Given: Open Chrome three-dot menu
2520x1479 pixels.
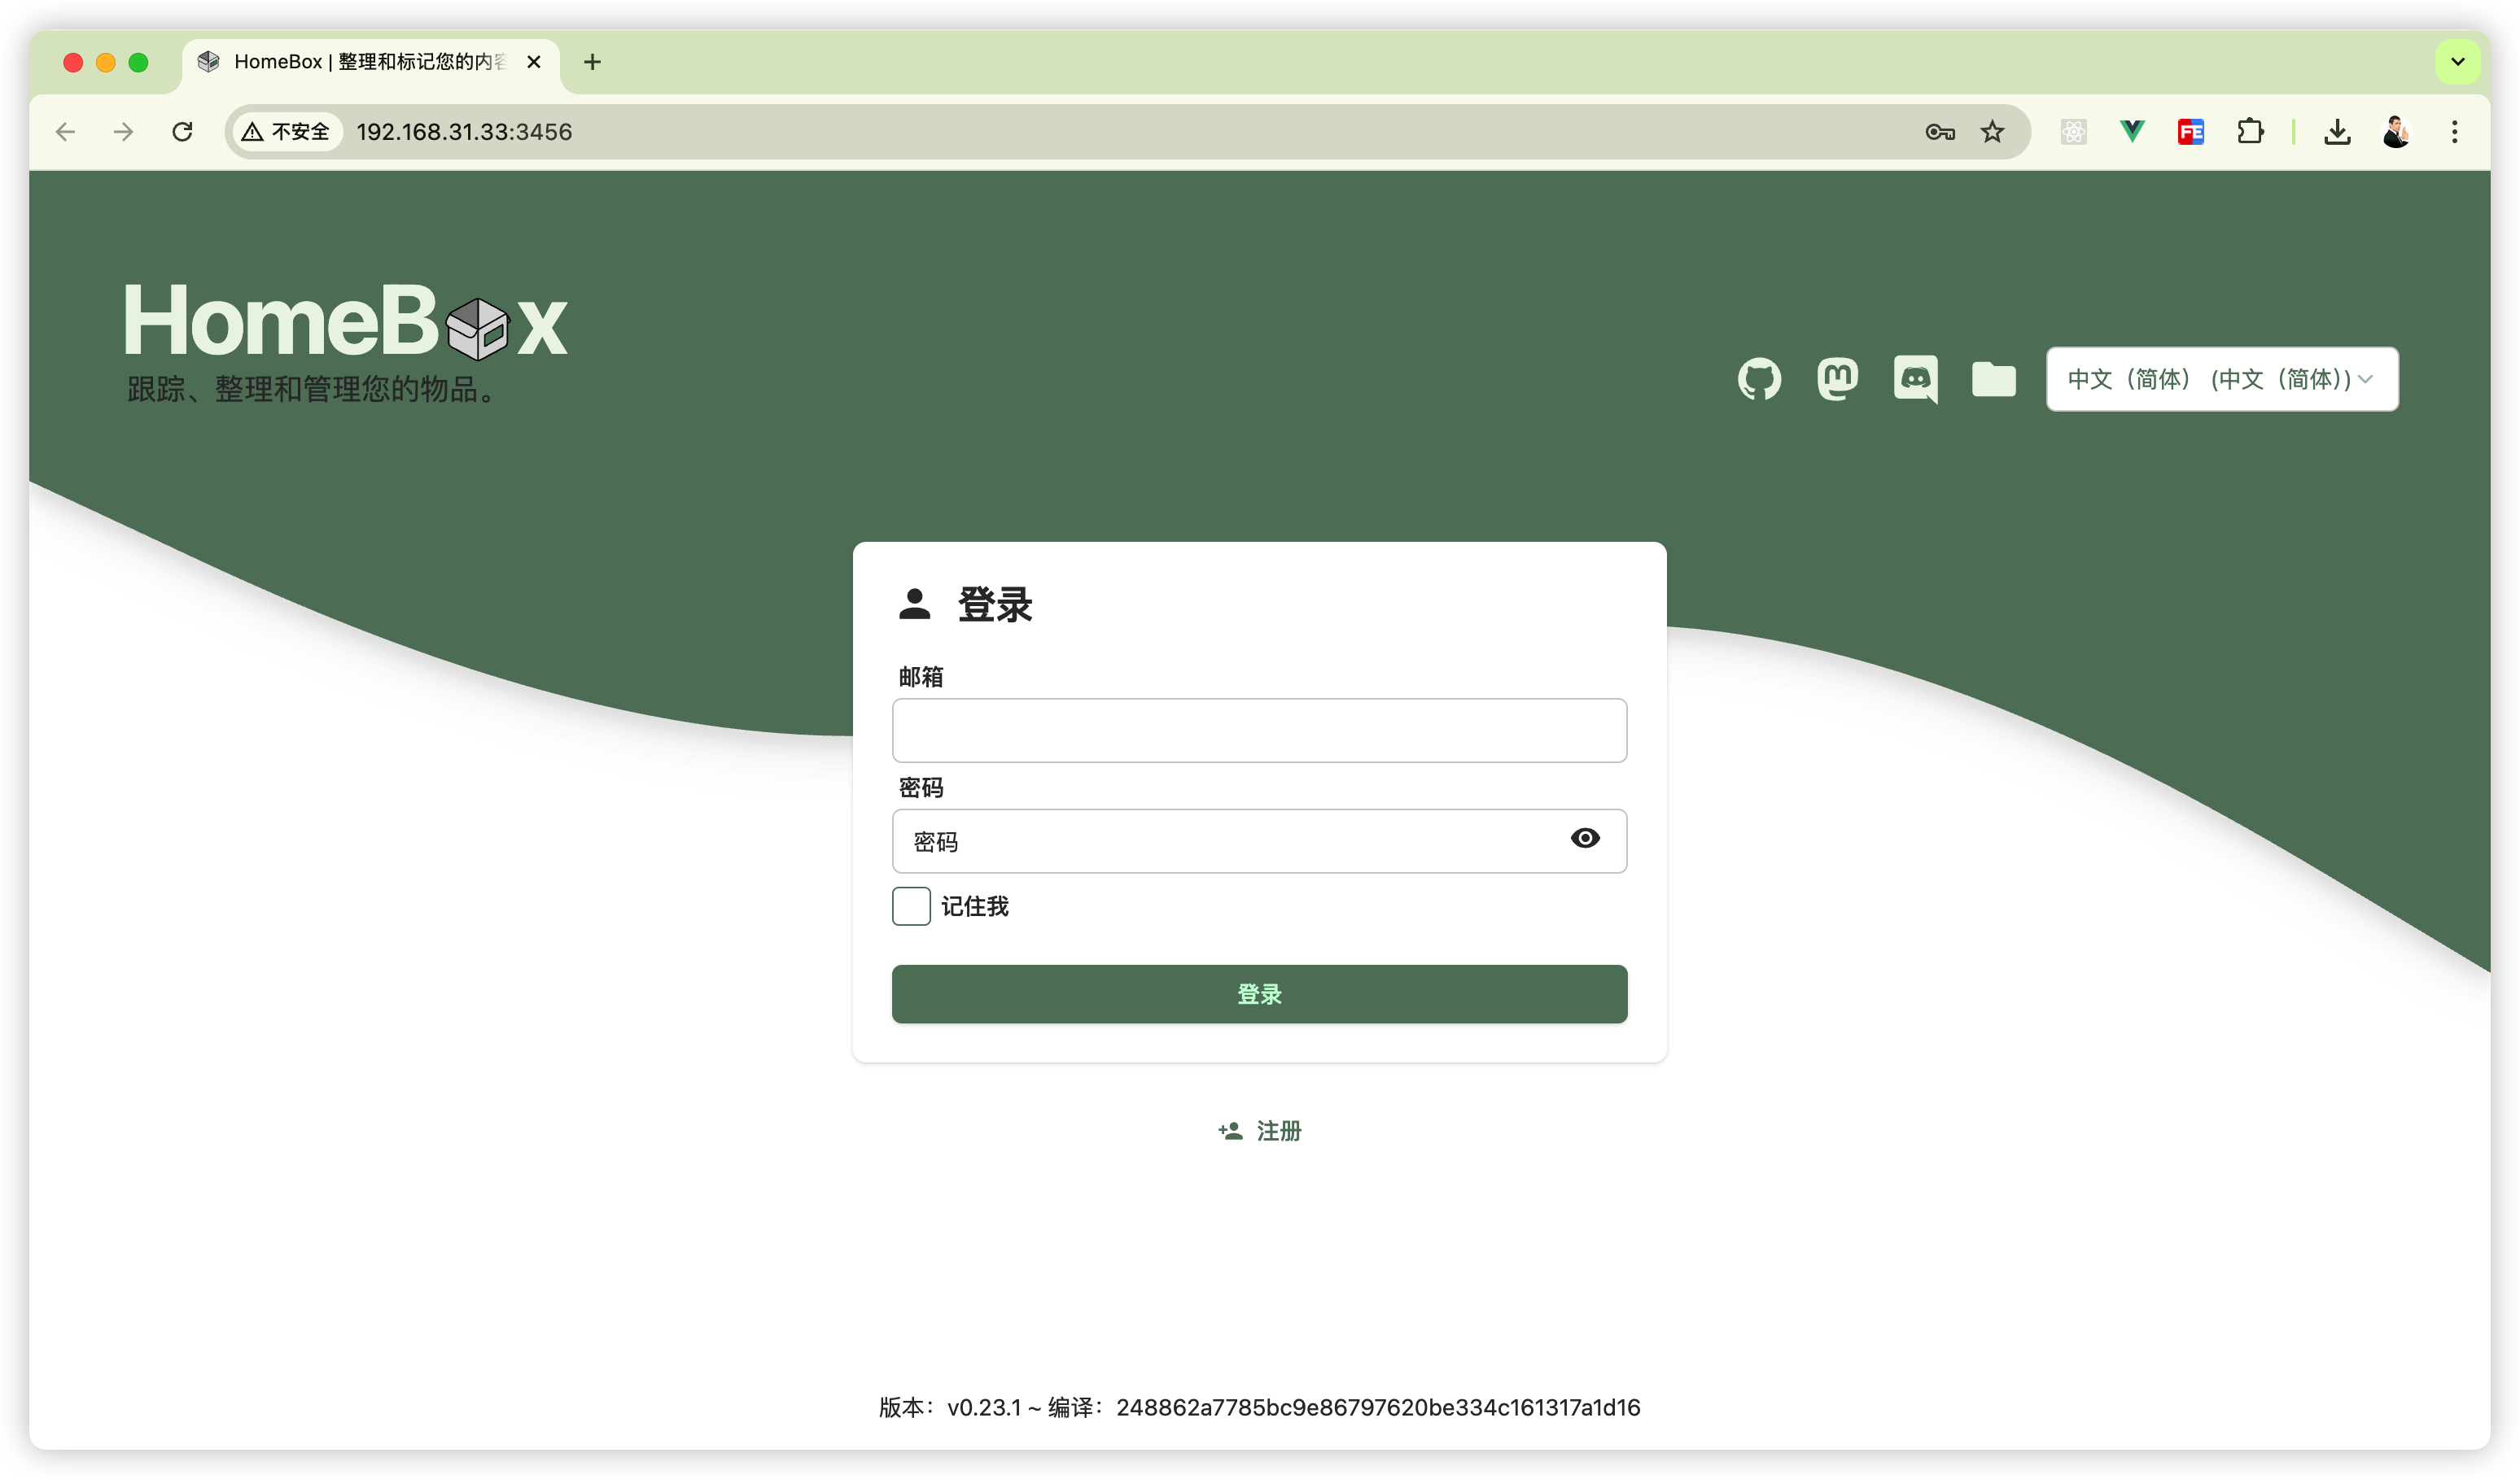Looking at the screenshot, I should tap(2454, 132).
